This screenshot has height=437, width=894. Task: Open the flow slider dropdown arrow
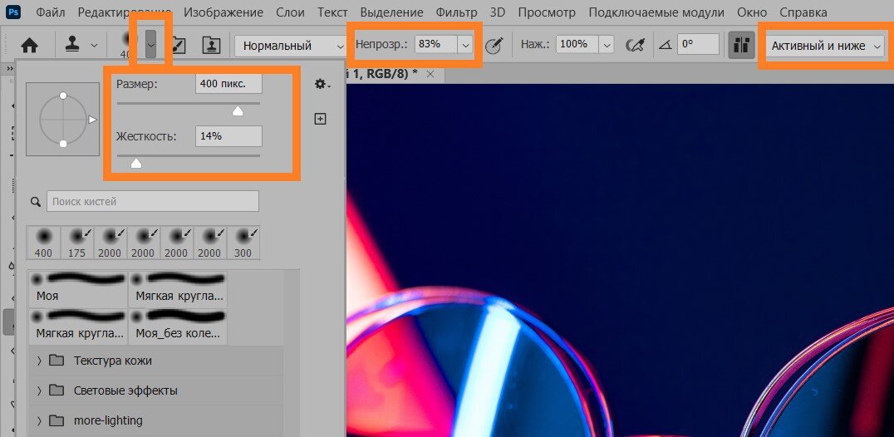pyautogui.click(x=607, y=44)
